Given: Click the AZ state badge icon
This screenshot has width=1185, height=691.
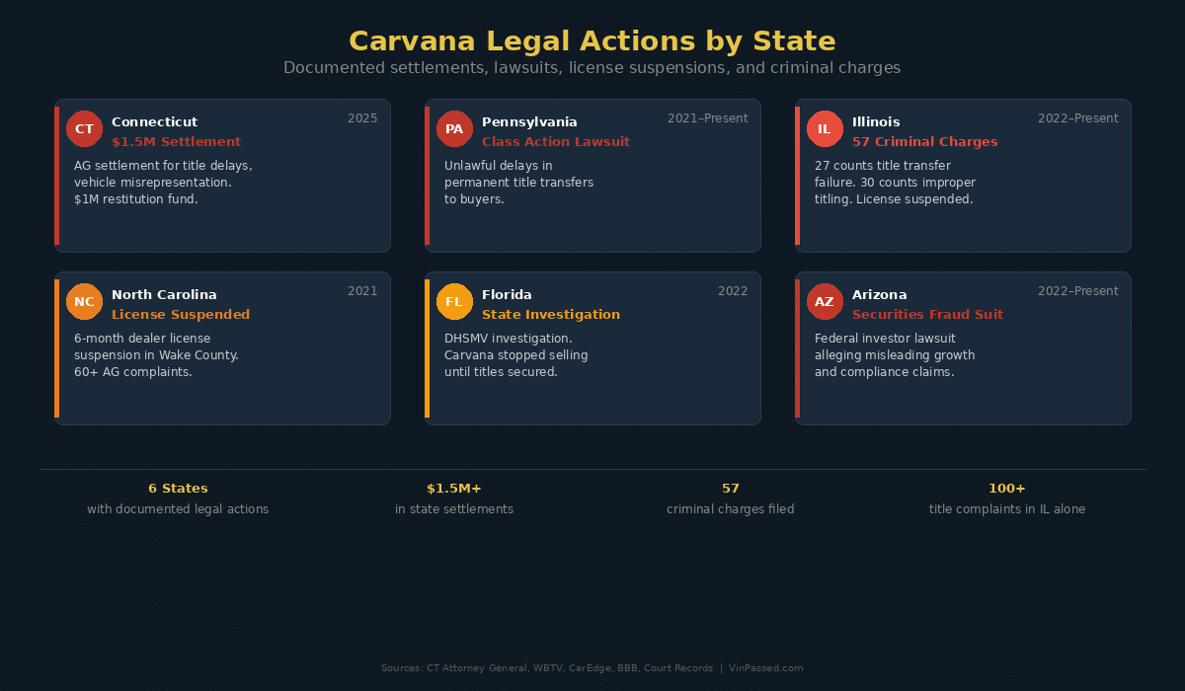Looking at the screenshot, I should 825,301.
